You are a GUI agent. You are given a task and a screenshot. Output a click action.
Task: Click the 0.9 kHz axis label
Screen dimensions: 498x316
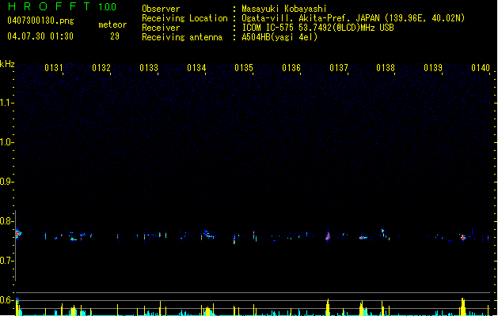(6, 182)
